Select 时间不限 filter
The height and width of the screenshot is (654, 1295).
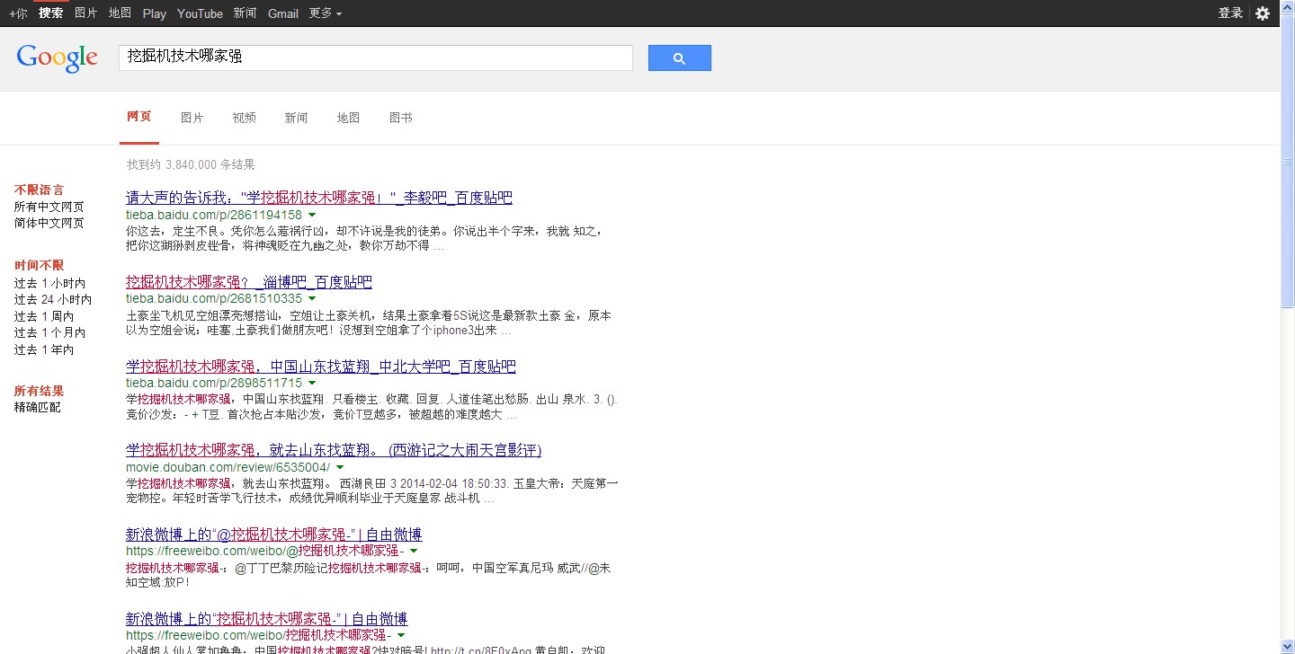(39, 265)
